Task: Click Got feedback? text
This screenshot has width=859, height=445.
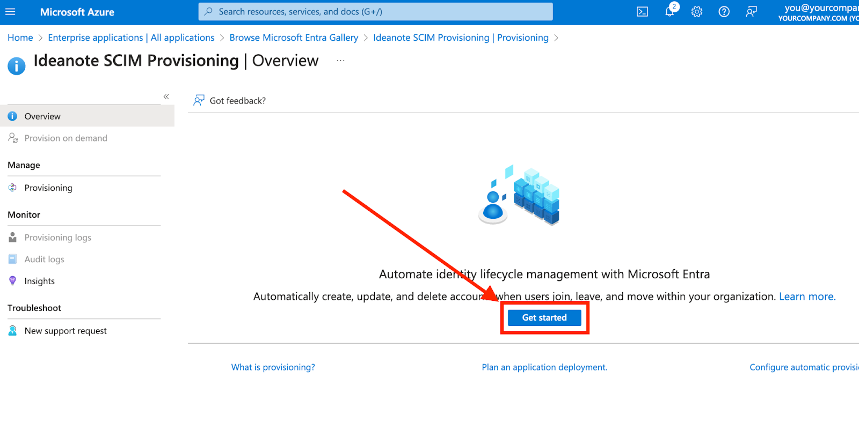Action: [x=238, y=101]
